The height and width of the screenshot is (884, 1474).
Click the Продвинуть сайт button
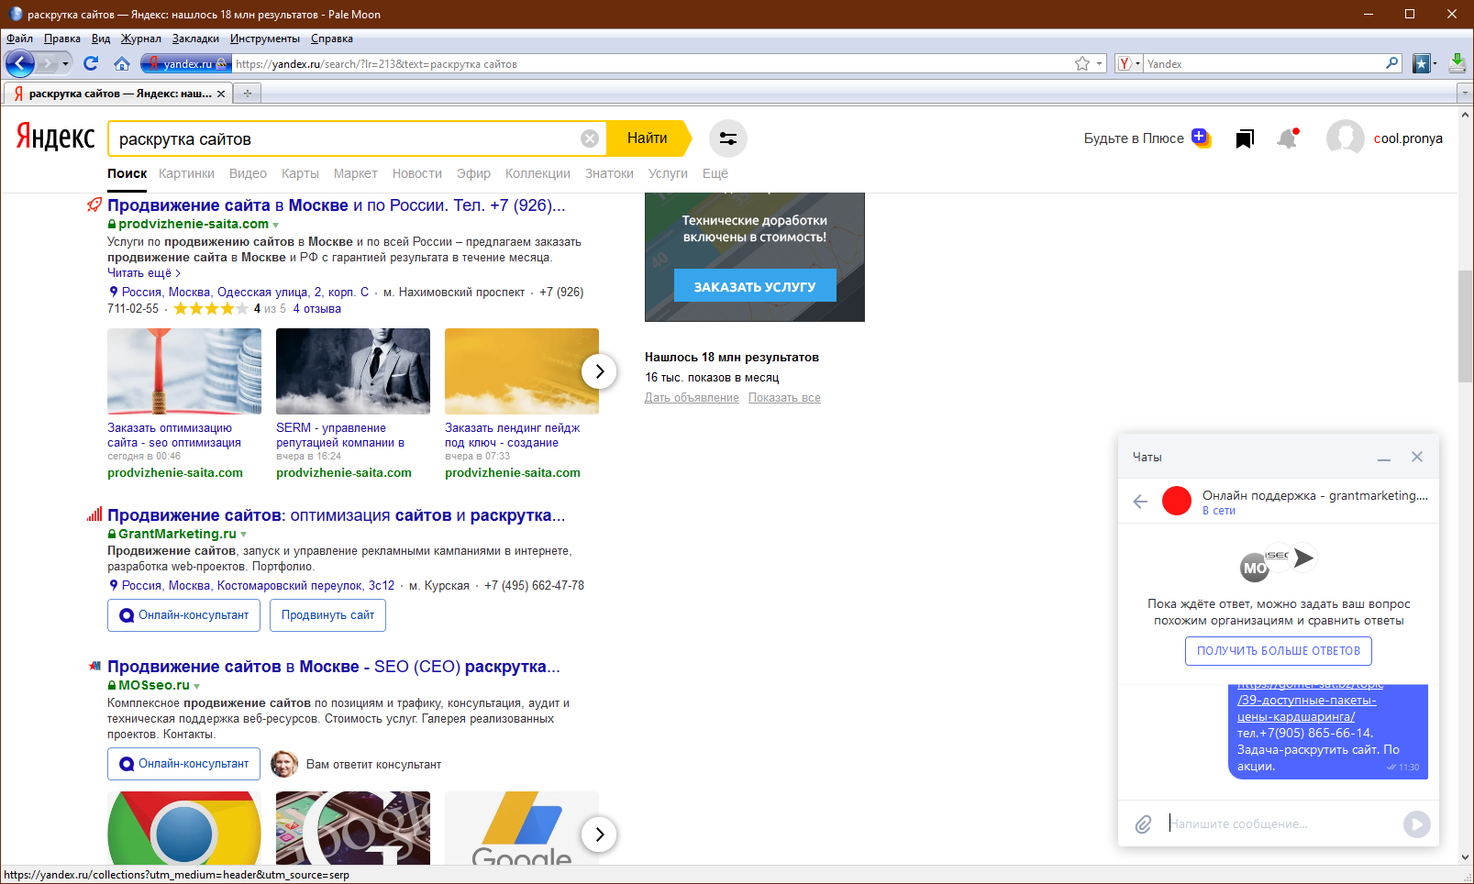[327, 615]
